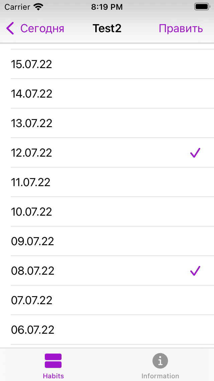Image resolution: width=214 pixels, height=381 pixels.
Task: Mark 09.07.22 as completed
Action: coord(107,241)
